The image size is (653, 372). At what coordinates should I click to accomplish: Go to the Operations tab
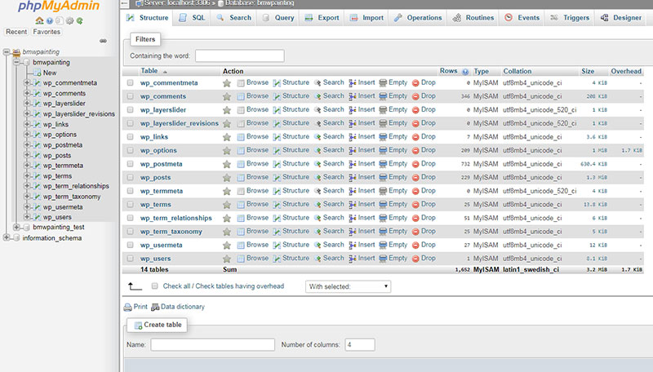coord(418,18)
